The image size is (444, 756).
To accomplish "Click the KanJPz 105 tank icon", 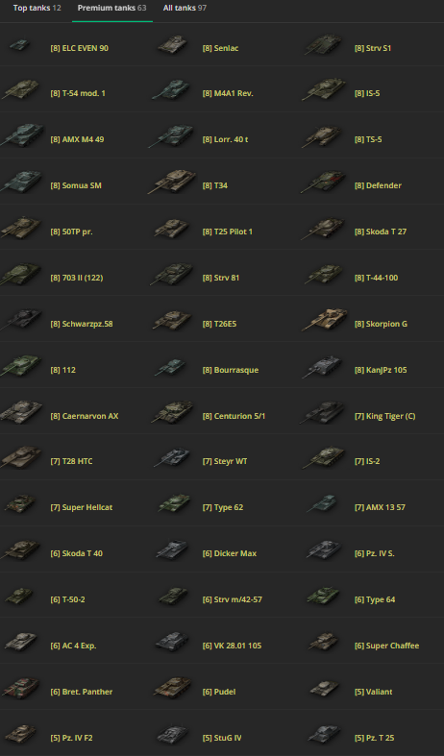I will pyautogui.click(x=323, y=367).
